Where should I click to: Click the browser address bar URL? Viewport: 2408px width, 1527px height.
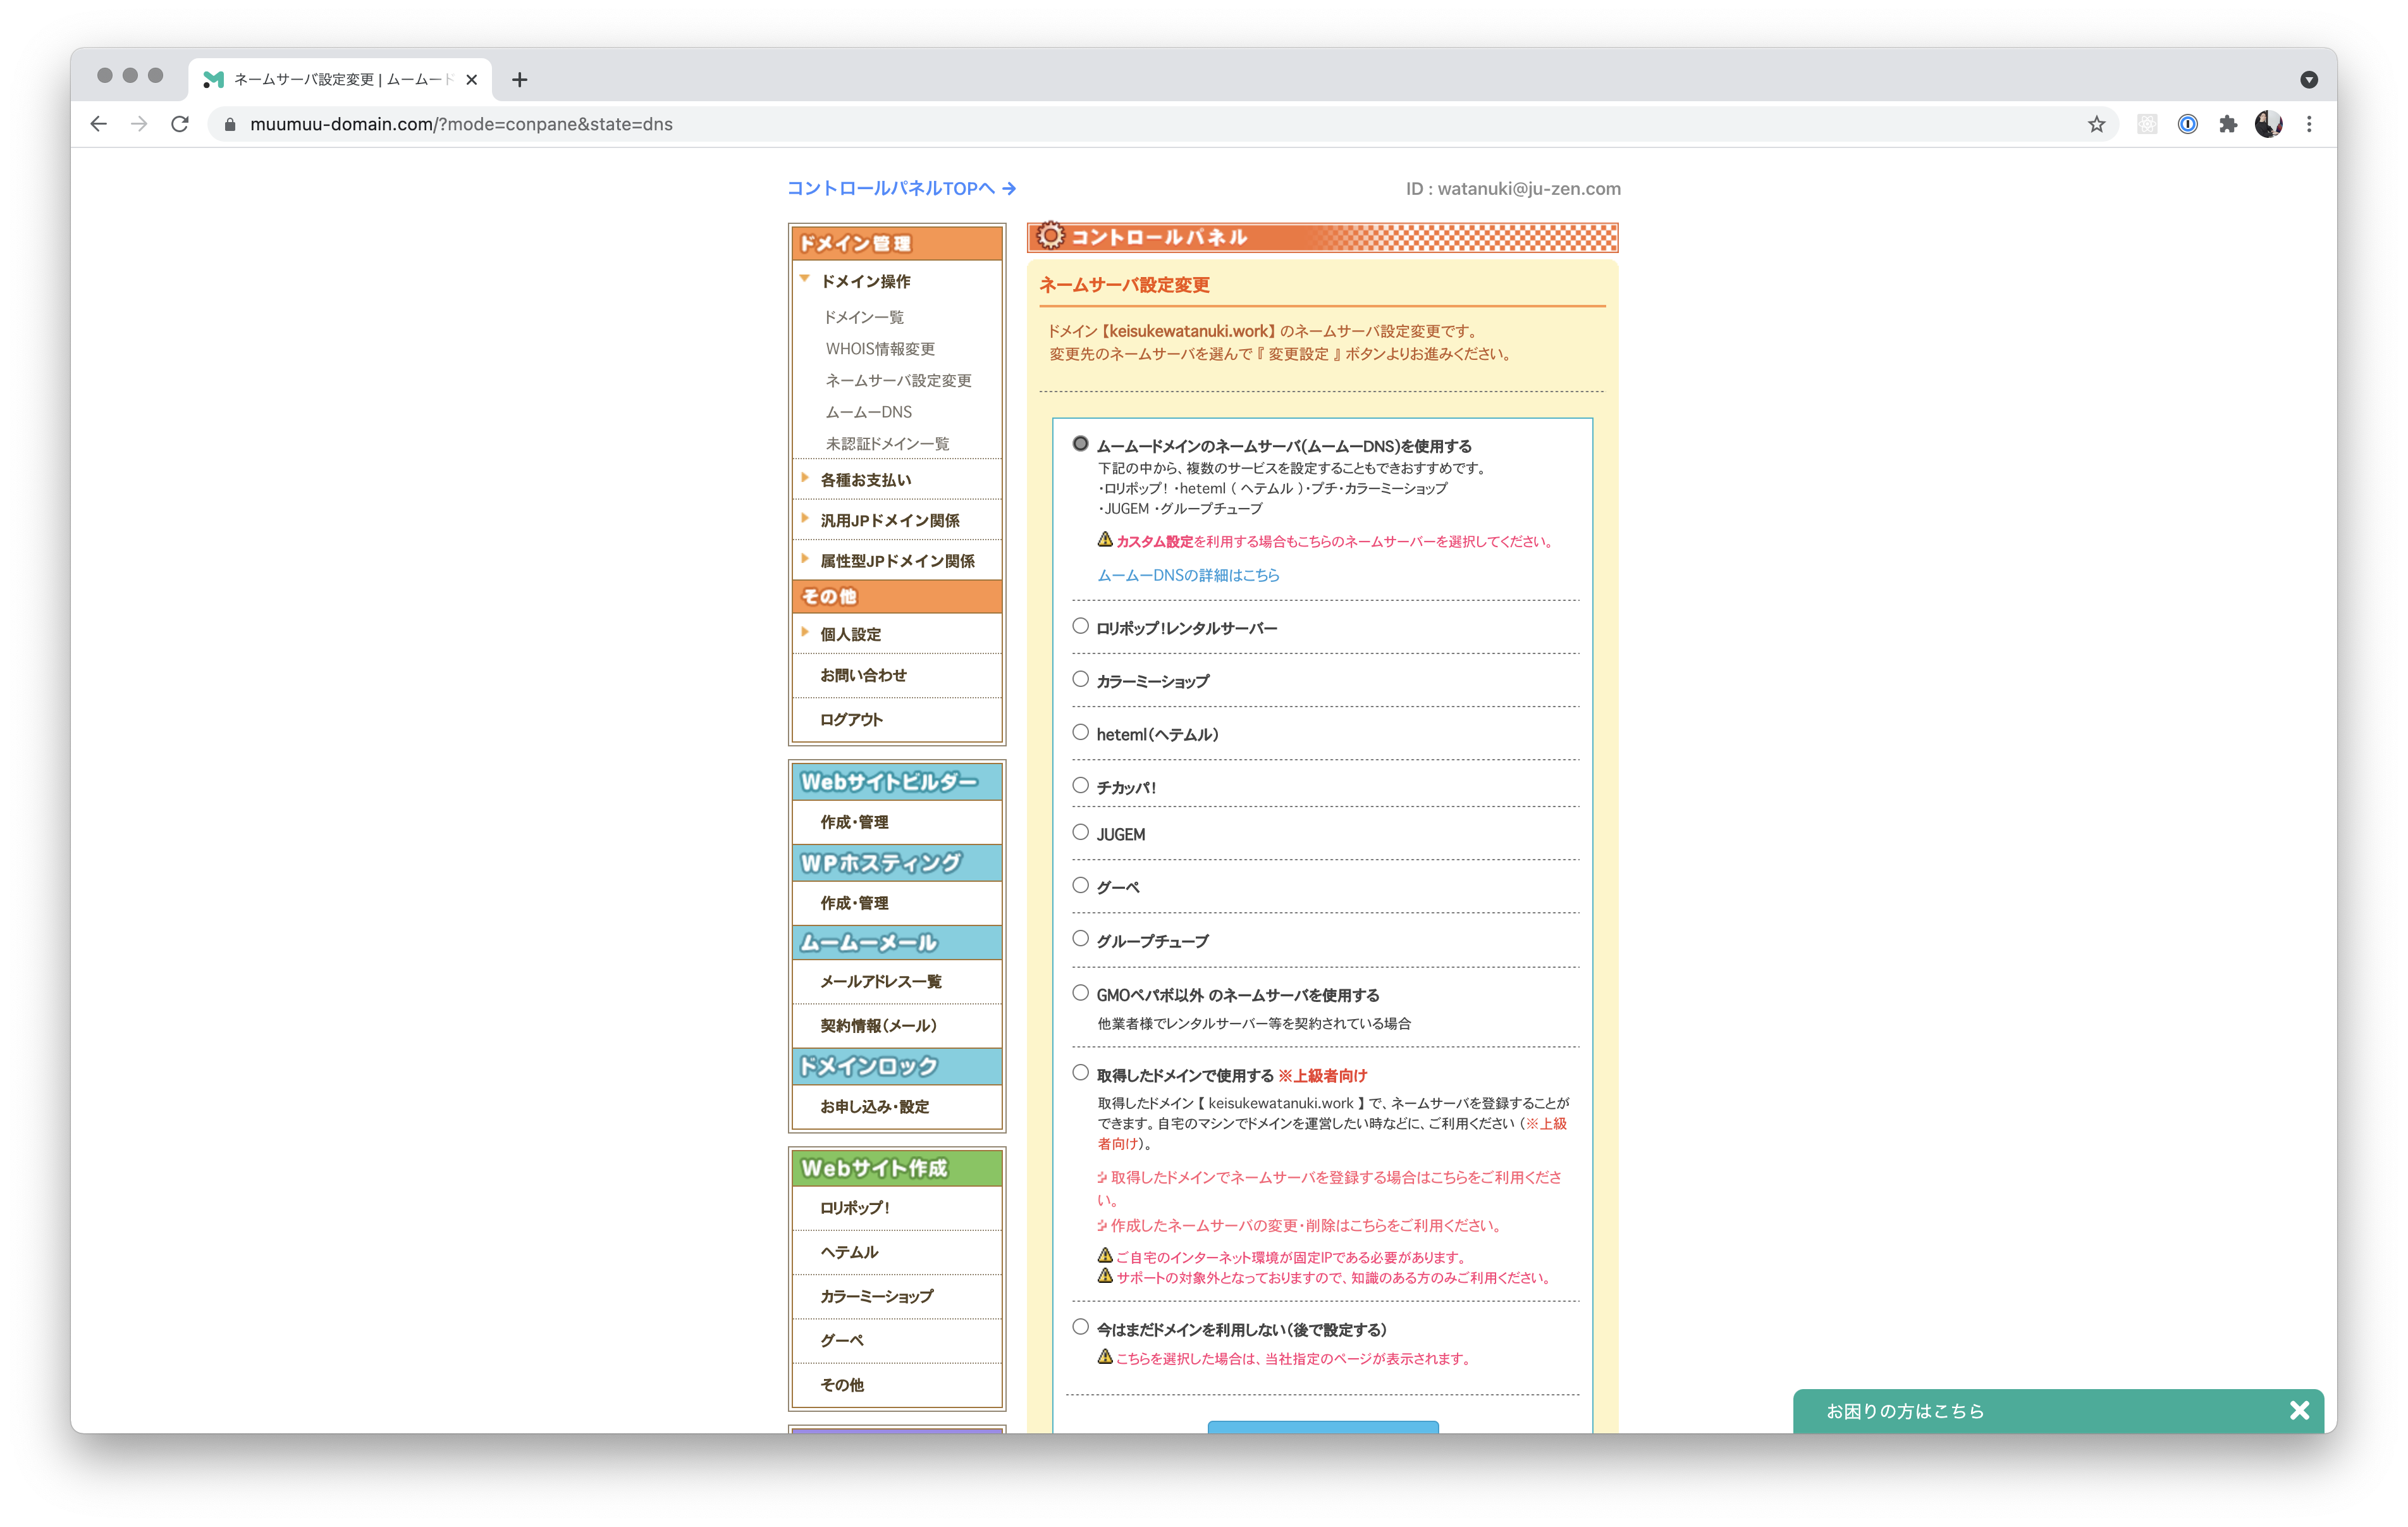click(x=461, y=124)
